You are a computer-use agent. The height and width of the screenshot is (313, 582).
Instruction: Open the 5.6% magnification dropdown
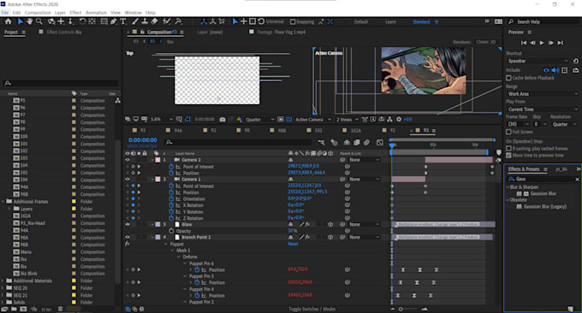161,120
